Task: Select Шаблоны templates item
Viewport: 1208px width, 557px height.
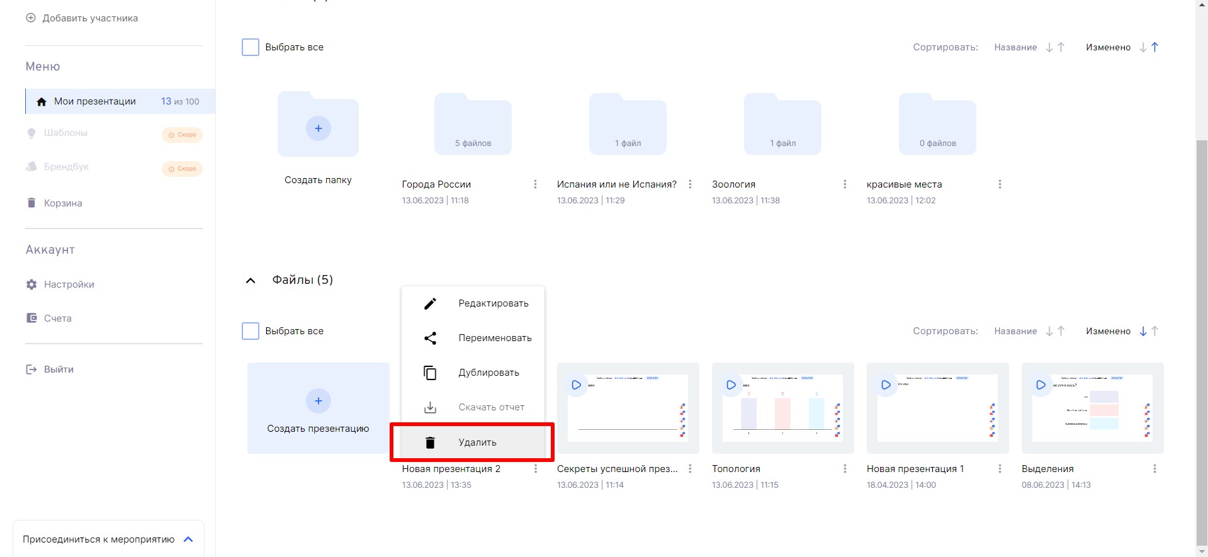Action: tap(65, 133)
